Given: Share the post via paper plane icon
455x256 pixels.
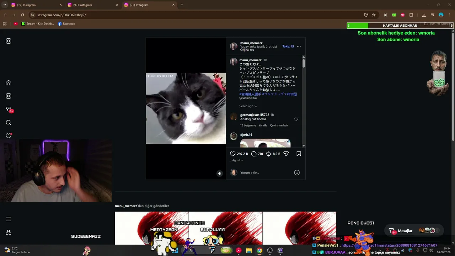Looking at the screenshot, I should 286,154.
